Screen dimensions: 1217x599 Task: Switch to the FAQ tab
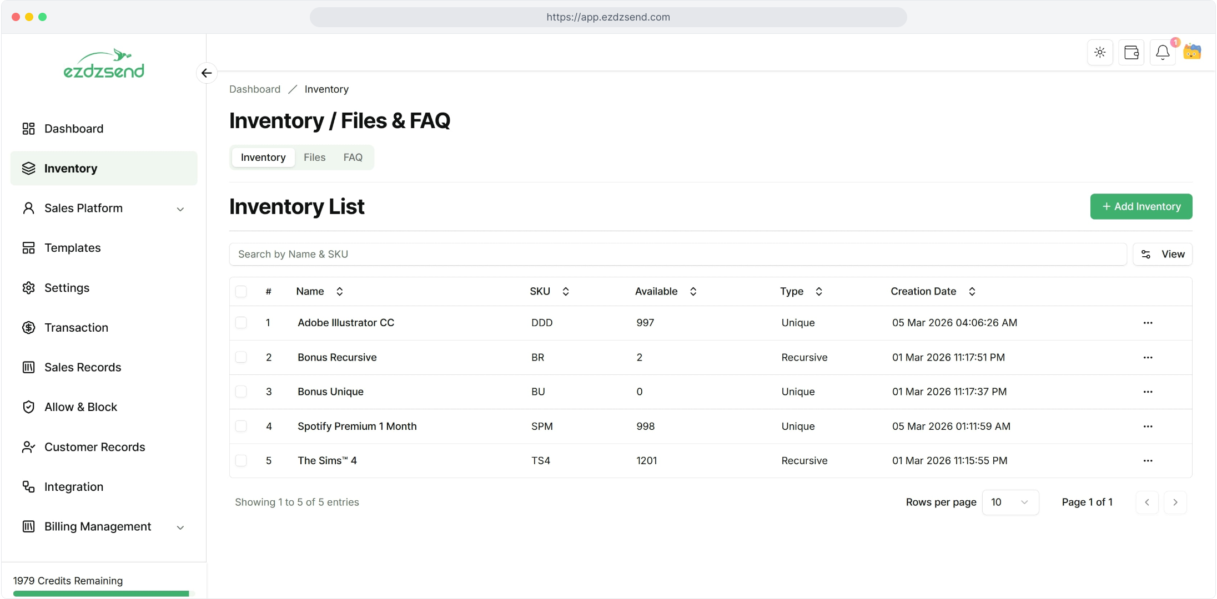[x=353, y=158]
